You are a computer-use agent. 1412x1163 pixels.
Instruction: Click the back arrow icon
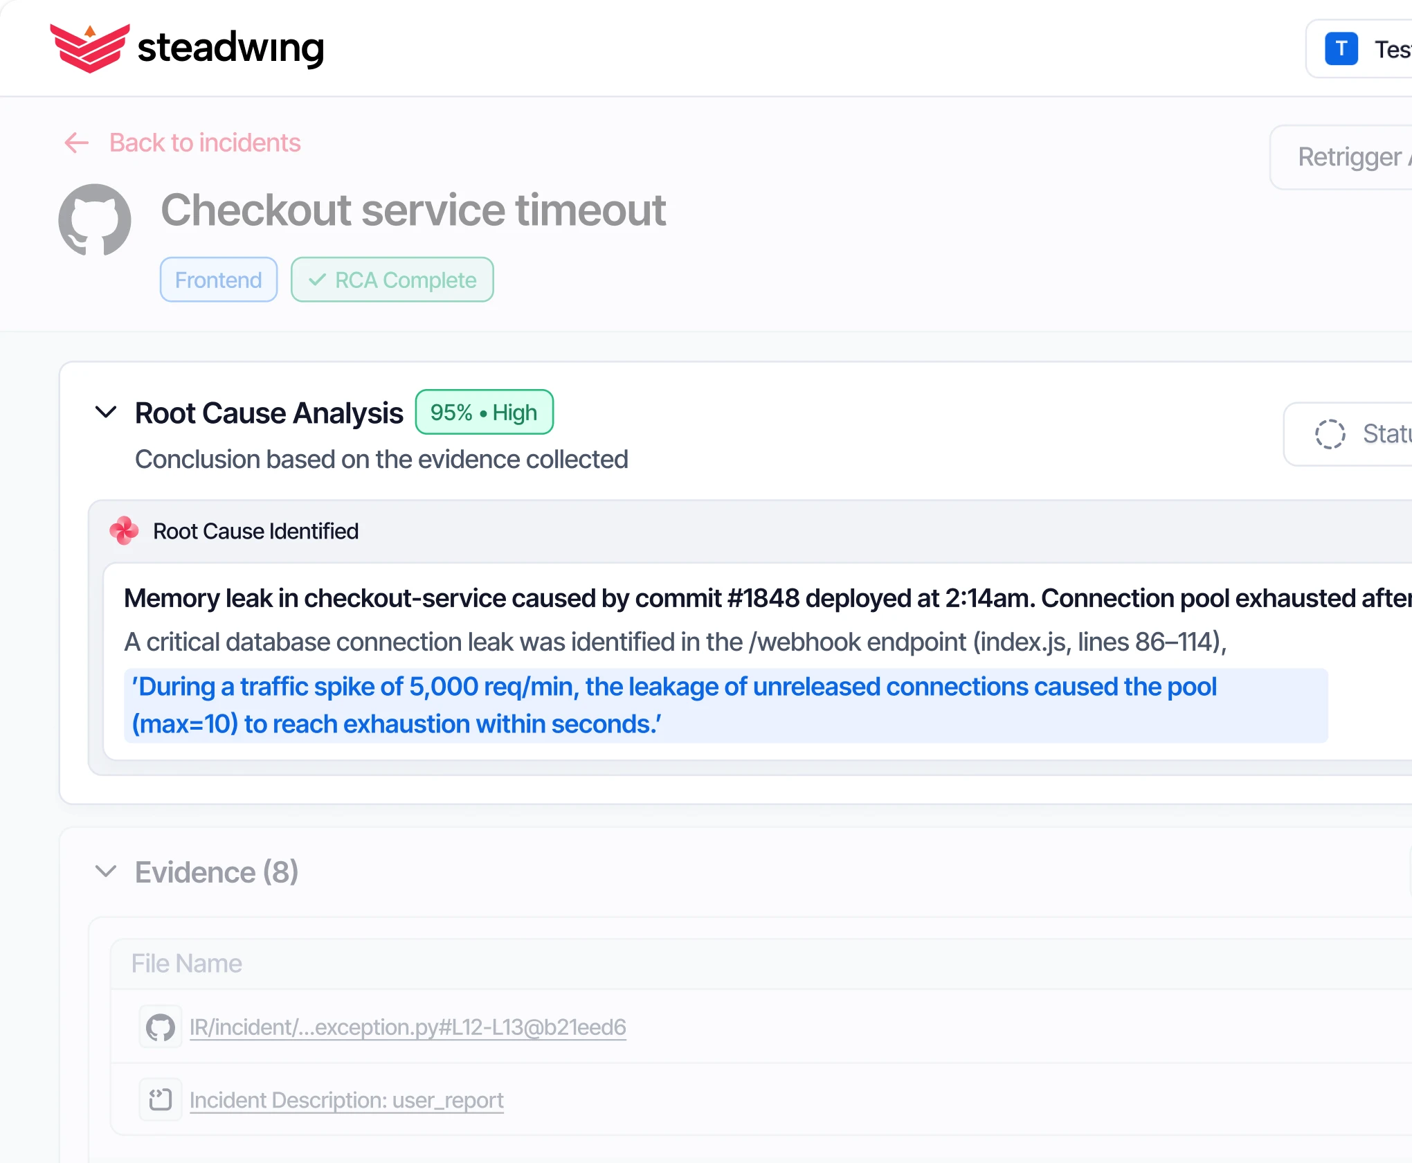click(x=76, y=143)
